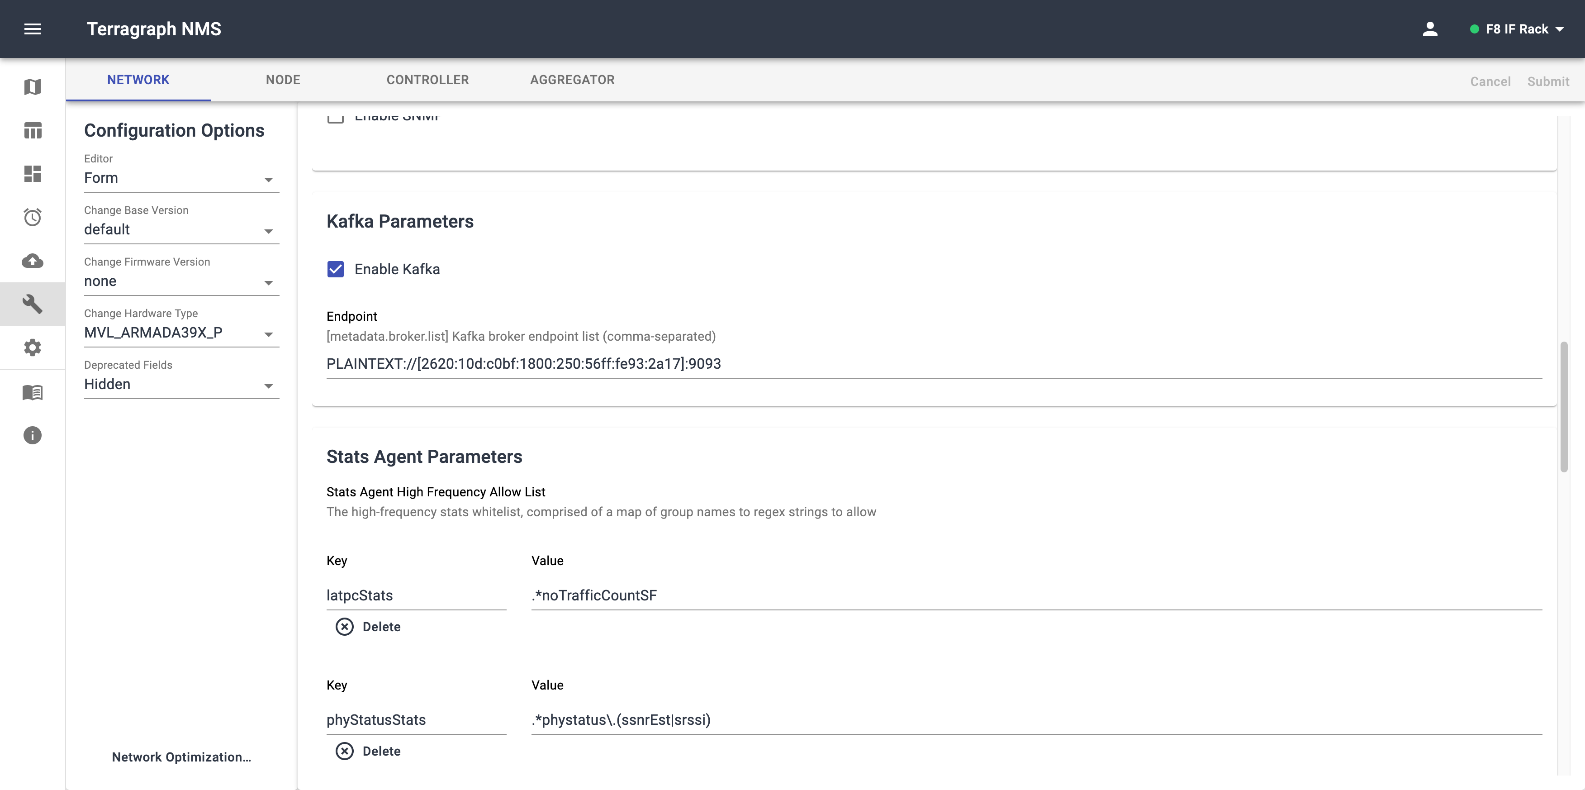Click the Stats Agent Parameters heading
Screen dimensions: 1585x790
[424, 457]
